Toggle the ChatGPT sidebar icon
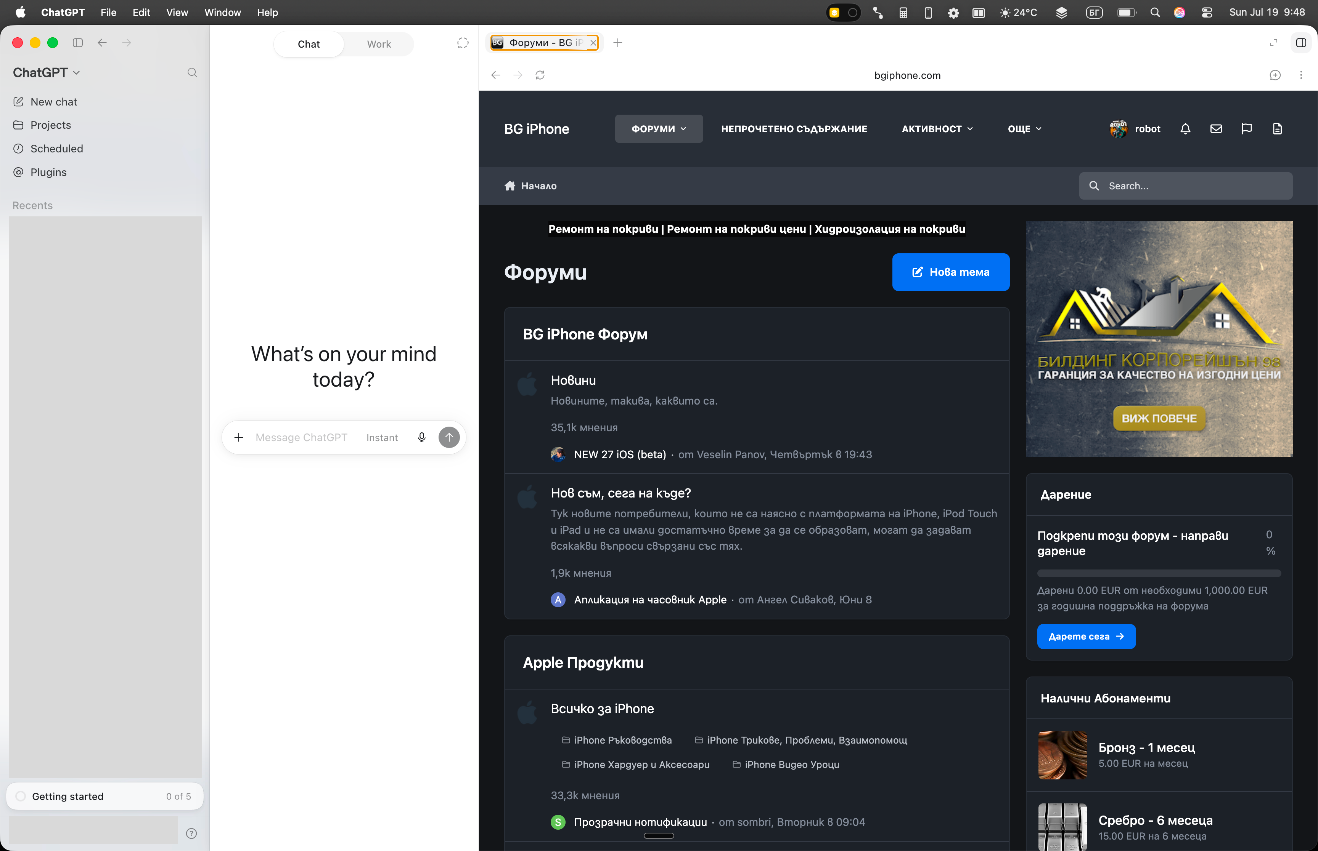1318x851 pixels. pos(78,43)
